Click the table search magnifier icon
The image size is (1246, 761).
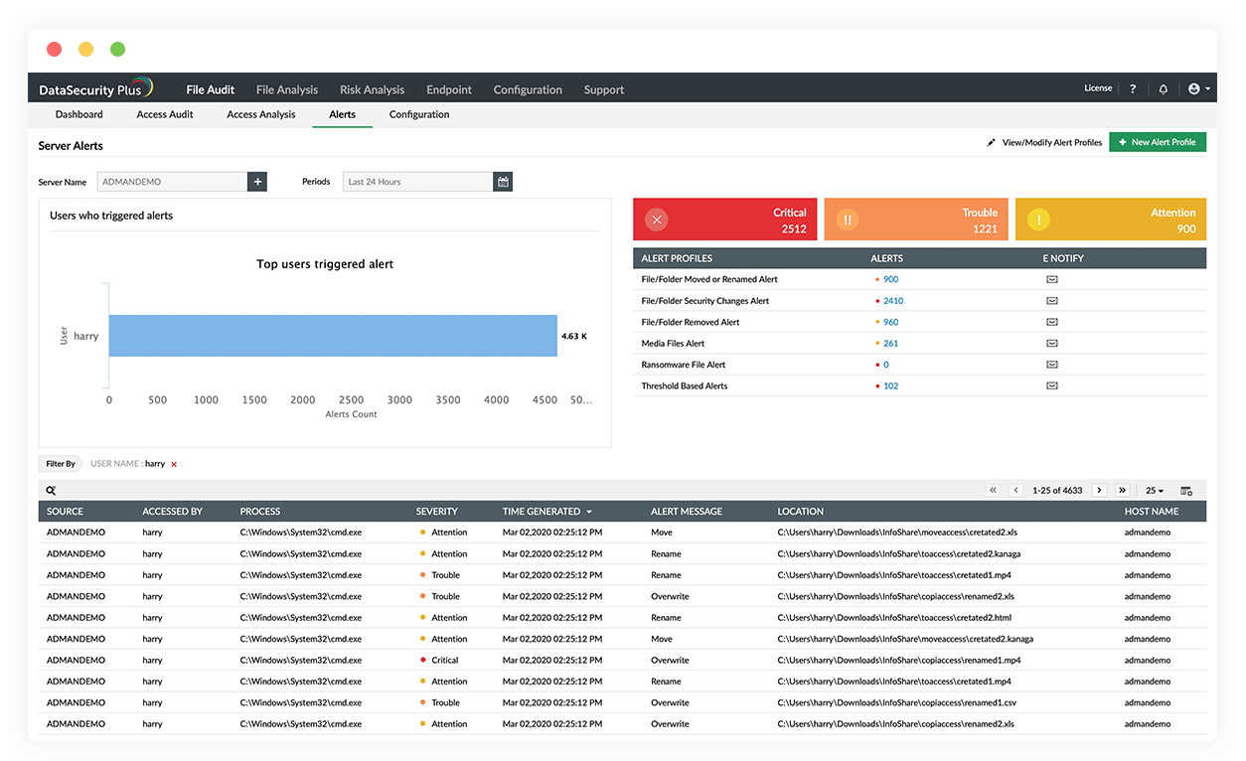tap(51, 490)
